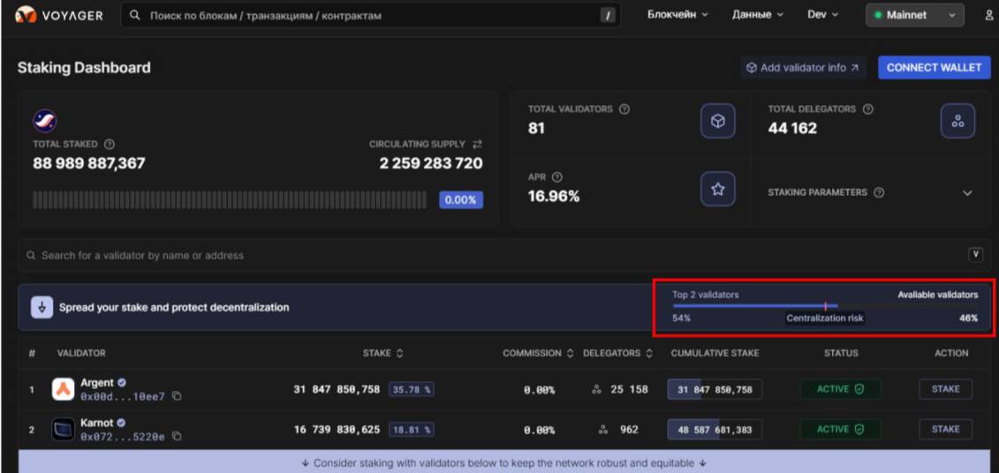The image size is (999, 473).
Task: Open the Данные menu
Action: [757, 15]
